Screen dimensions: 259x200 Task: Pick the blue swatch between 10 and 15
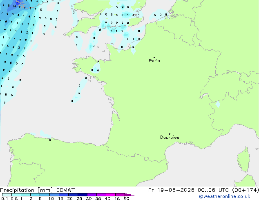pos(54,195)
